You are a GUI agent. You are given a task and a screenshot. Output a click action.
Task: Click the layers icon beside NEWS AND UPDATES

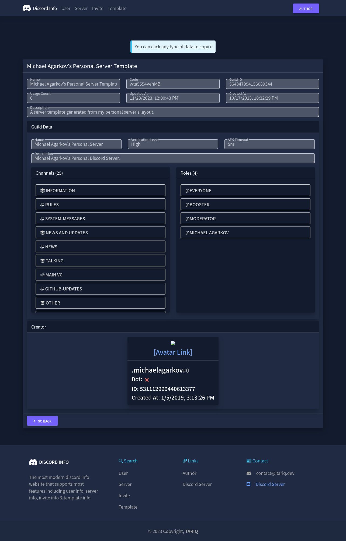[42, 233]
